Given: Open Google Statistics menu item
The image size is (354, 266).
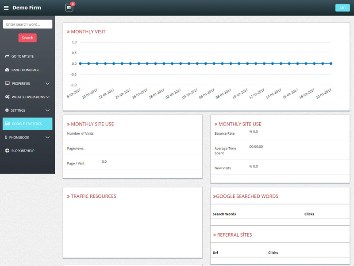Looking at the screenshot, I should 27,124.
